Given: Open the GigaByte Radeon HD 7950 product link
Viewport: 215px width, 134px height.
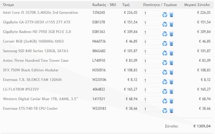Looking at the screenshot, I should tap(37, 32).
